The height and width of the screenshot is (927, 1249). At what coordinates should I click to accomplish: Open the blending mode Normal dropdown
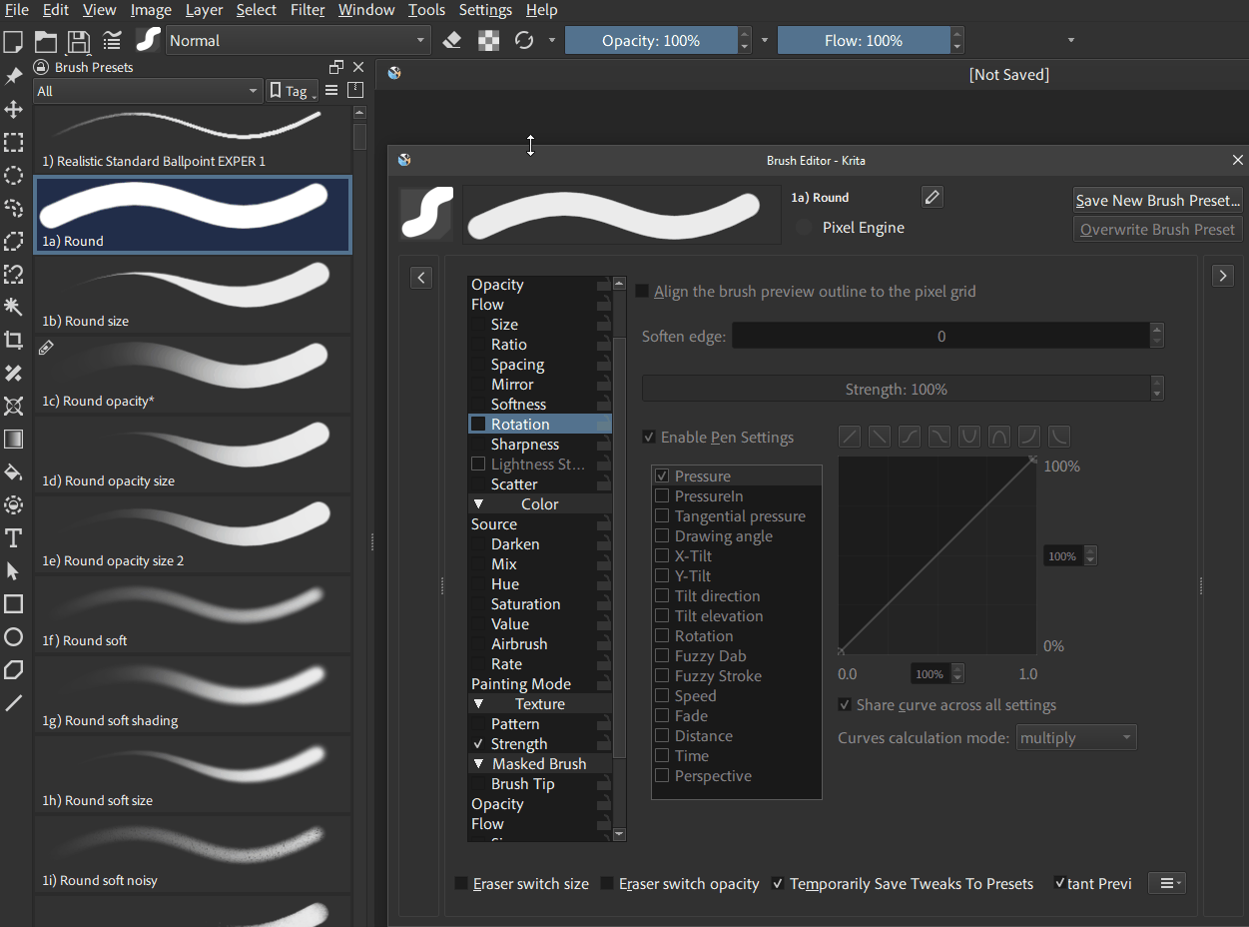[298, 41]
